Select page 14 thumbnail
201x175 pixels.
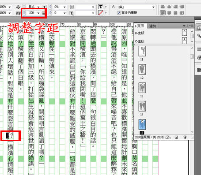pos(142,106)
